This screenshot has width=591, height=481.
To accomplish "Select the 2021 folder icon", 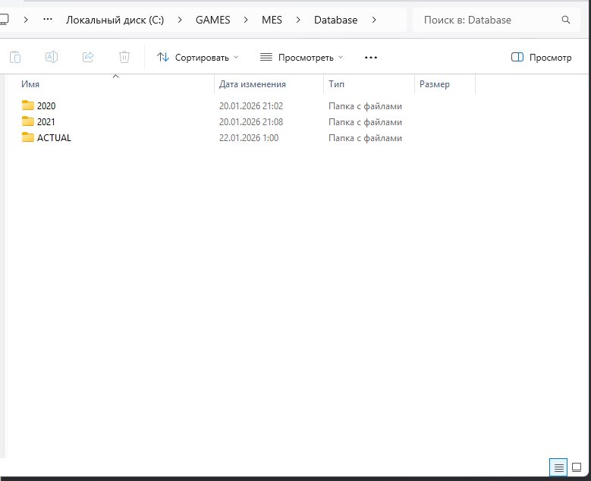I will click(28, 121).
